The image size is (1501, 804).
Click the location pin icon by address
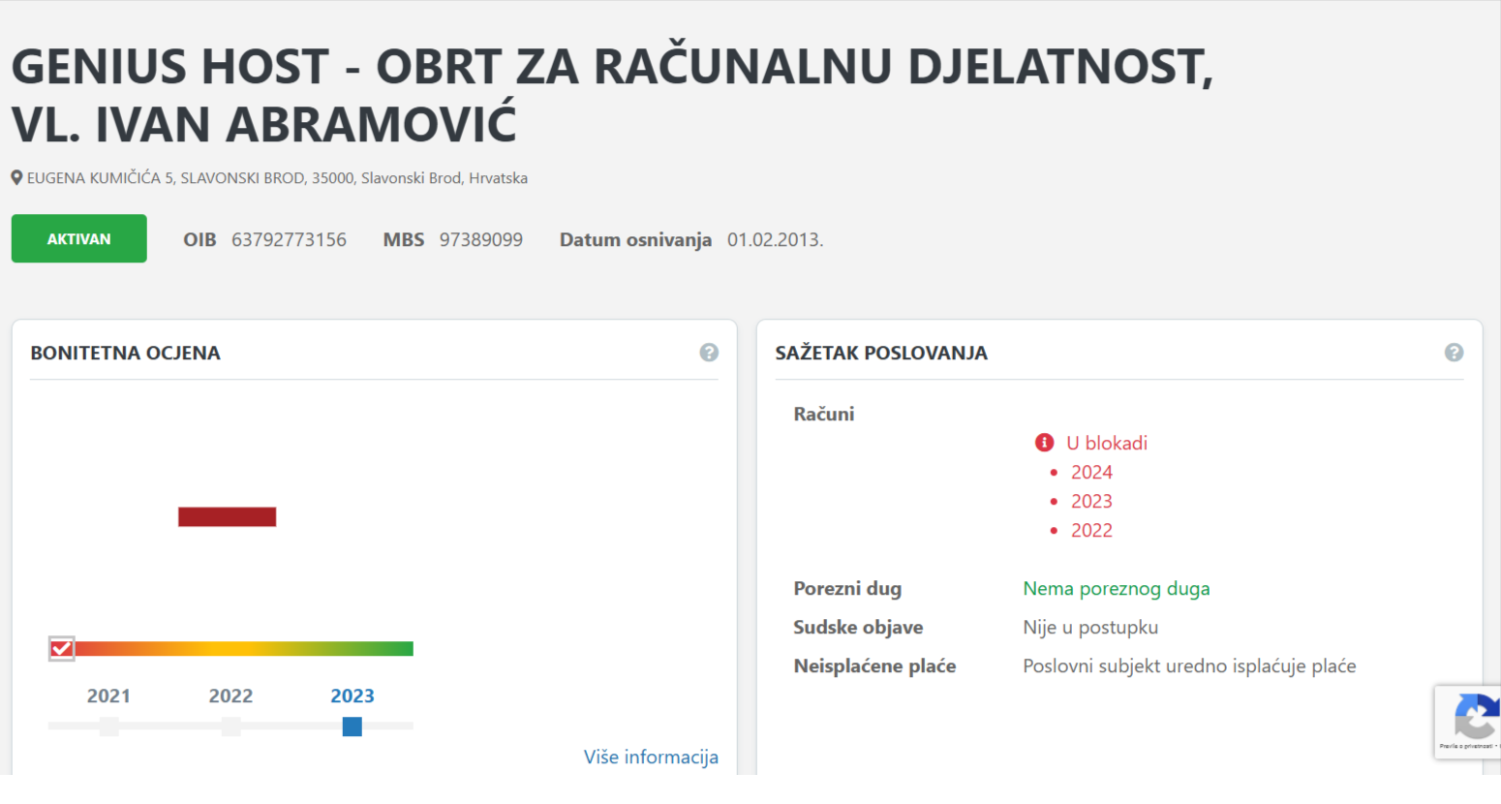pos(16,178)
